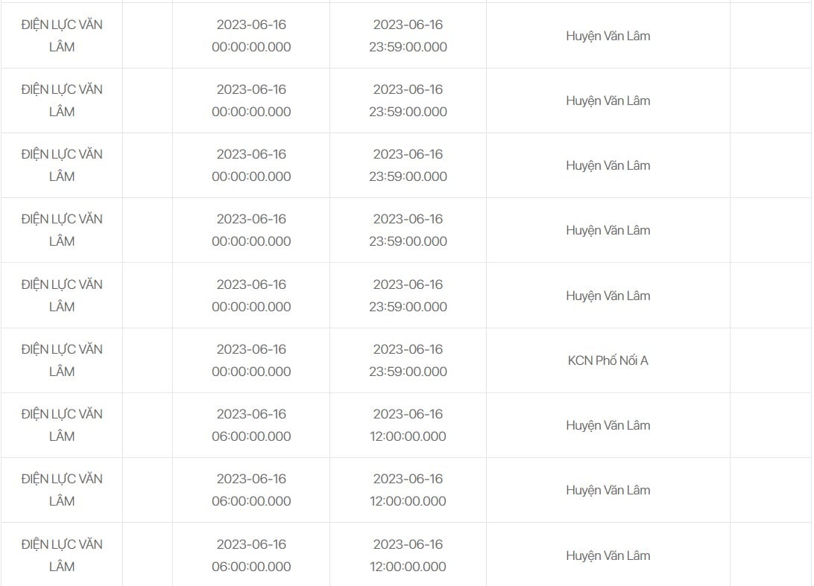Click Huyện Văn Lâm just below KCN Phố Nối A

[x=608, y=425]
